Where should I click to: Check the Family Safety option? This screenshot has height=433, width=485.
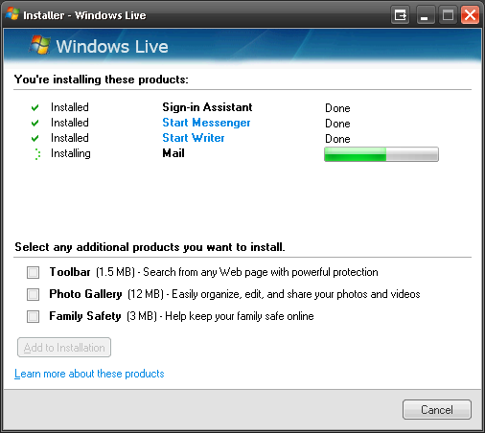tap(33, 316)
